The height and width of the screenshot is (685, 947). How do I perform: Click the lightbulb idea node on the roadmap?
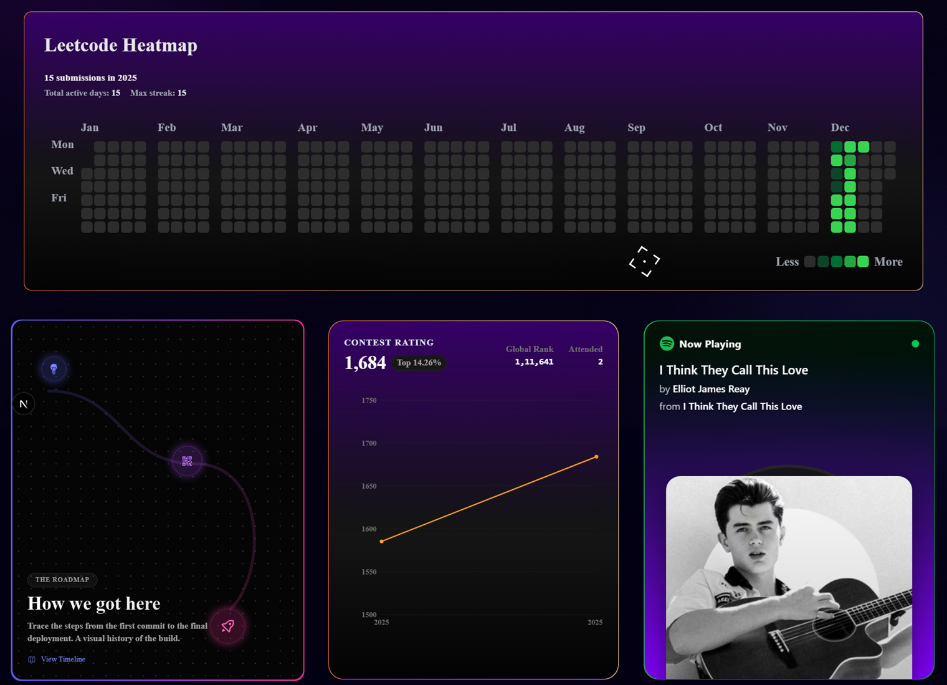tap(54, 369)
